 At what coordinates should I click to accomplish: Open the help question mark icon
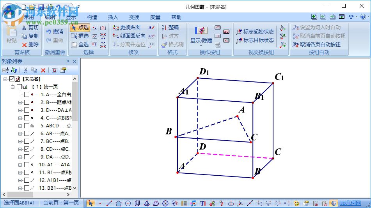point(363,16)
